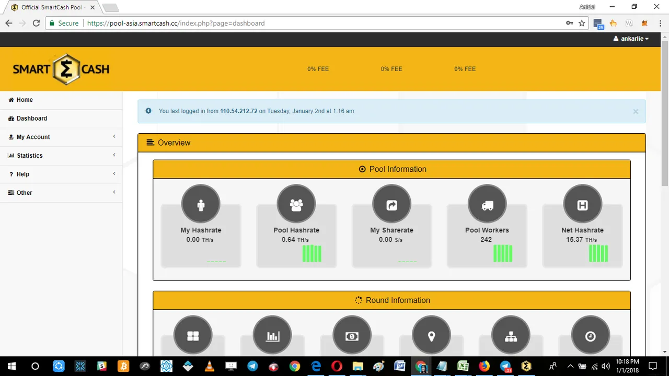This screenshot has height=376, width=669.
Task: Click the Secure padlock site info
Action: point(64,23)
